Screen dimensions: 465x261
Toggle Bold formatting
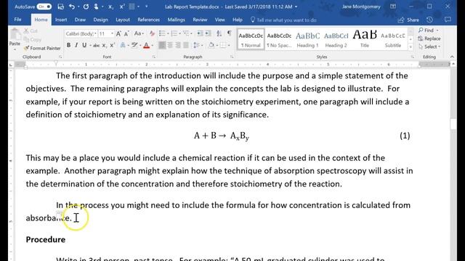tap(68, 45)
